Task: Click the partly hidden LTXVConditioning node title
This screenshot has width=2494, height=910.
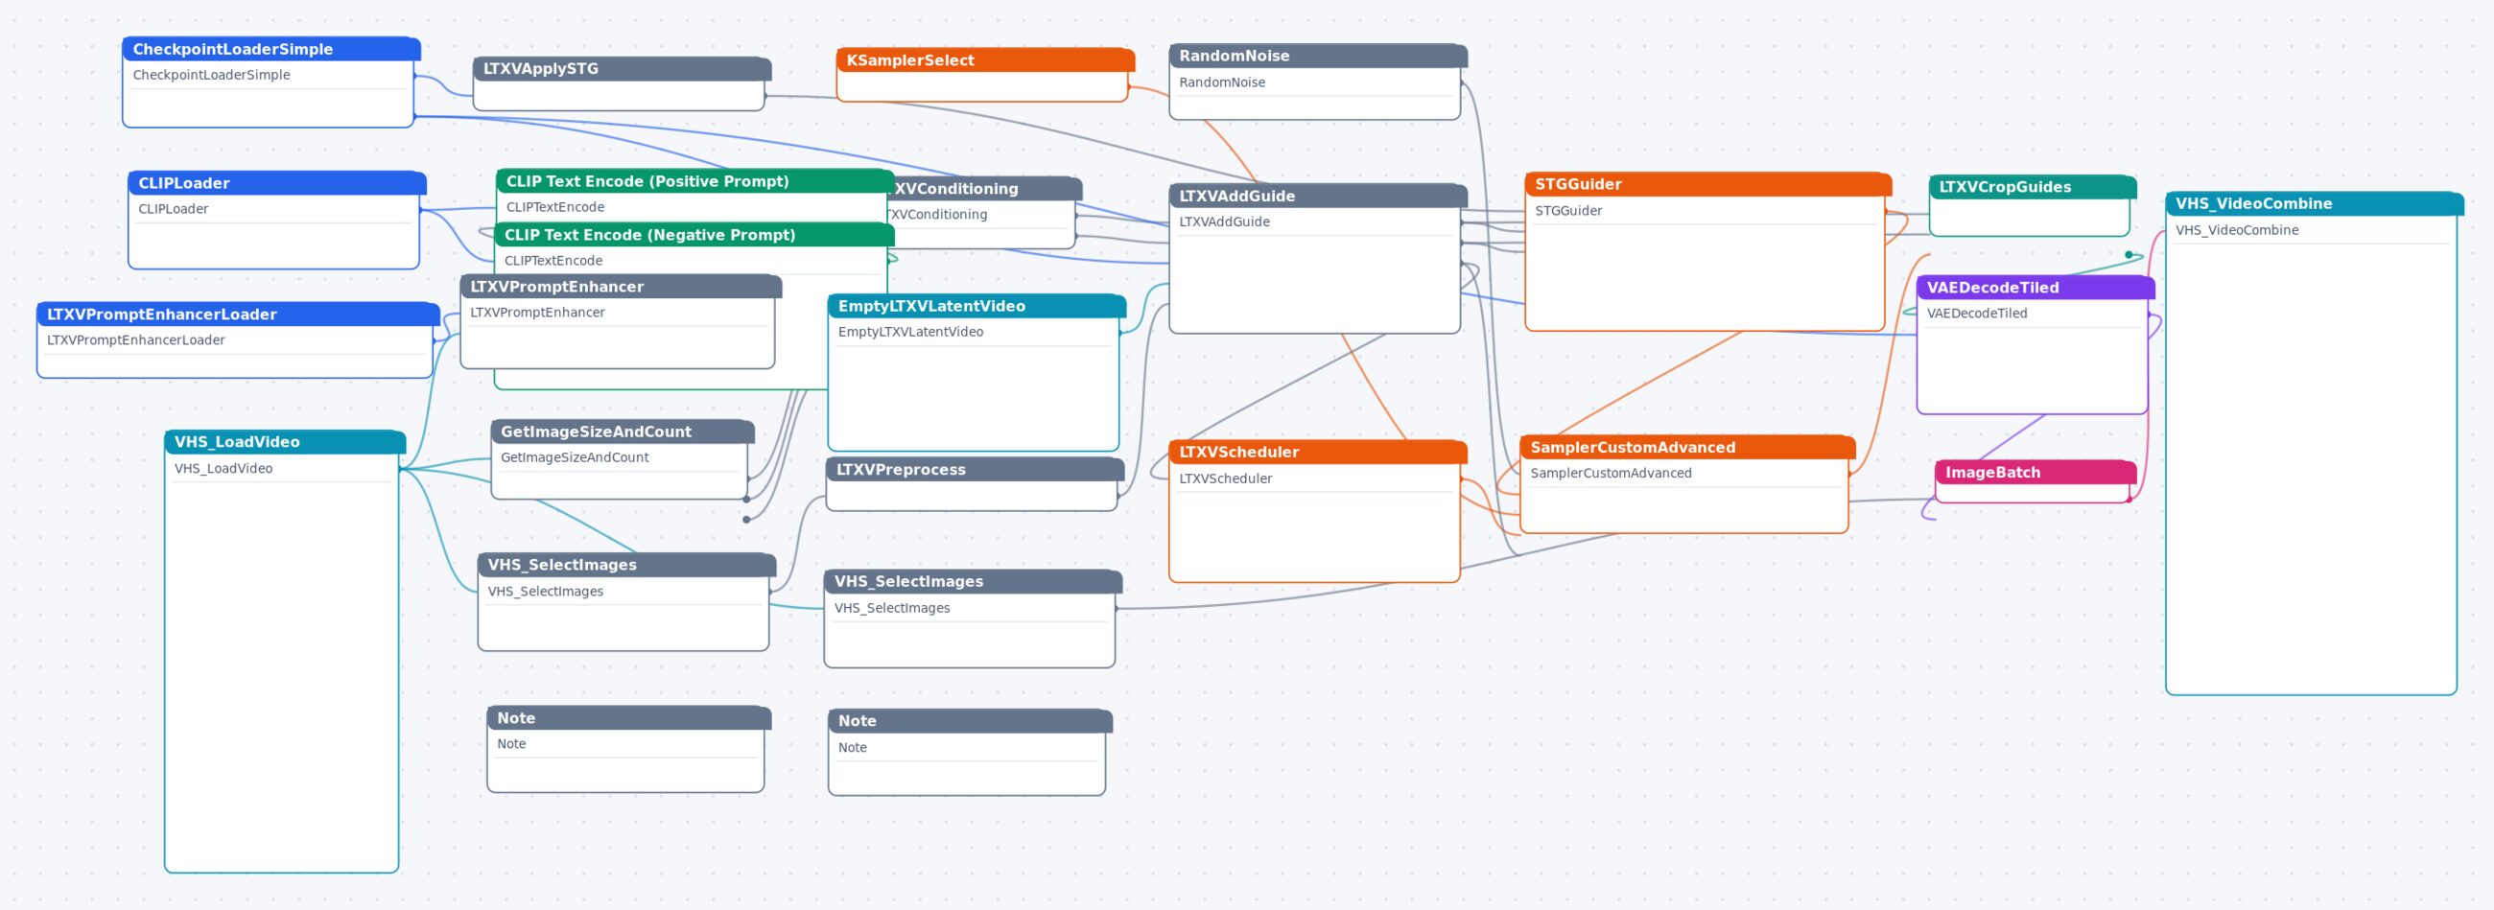Action: 985,189
